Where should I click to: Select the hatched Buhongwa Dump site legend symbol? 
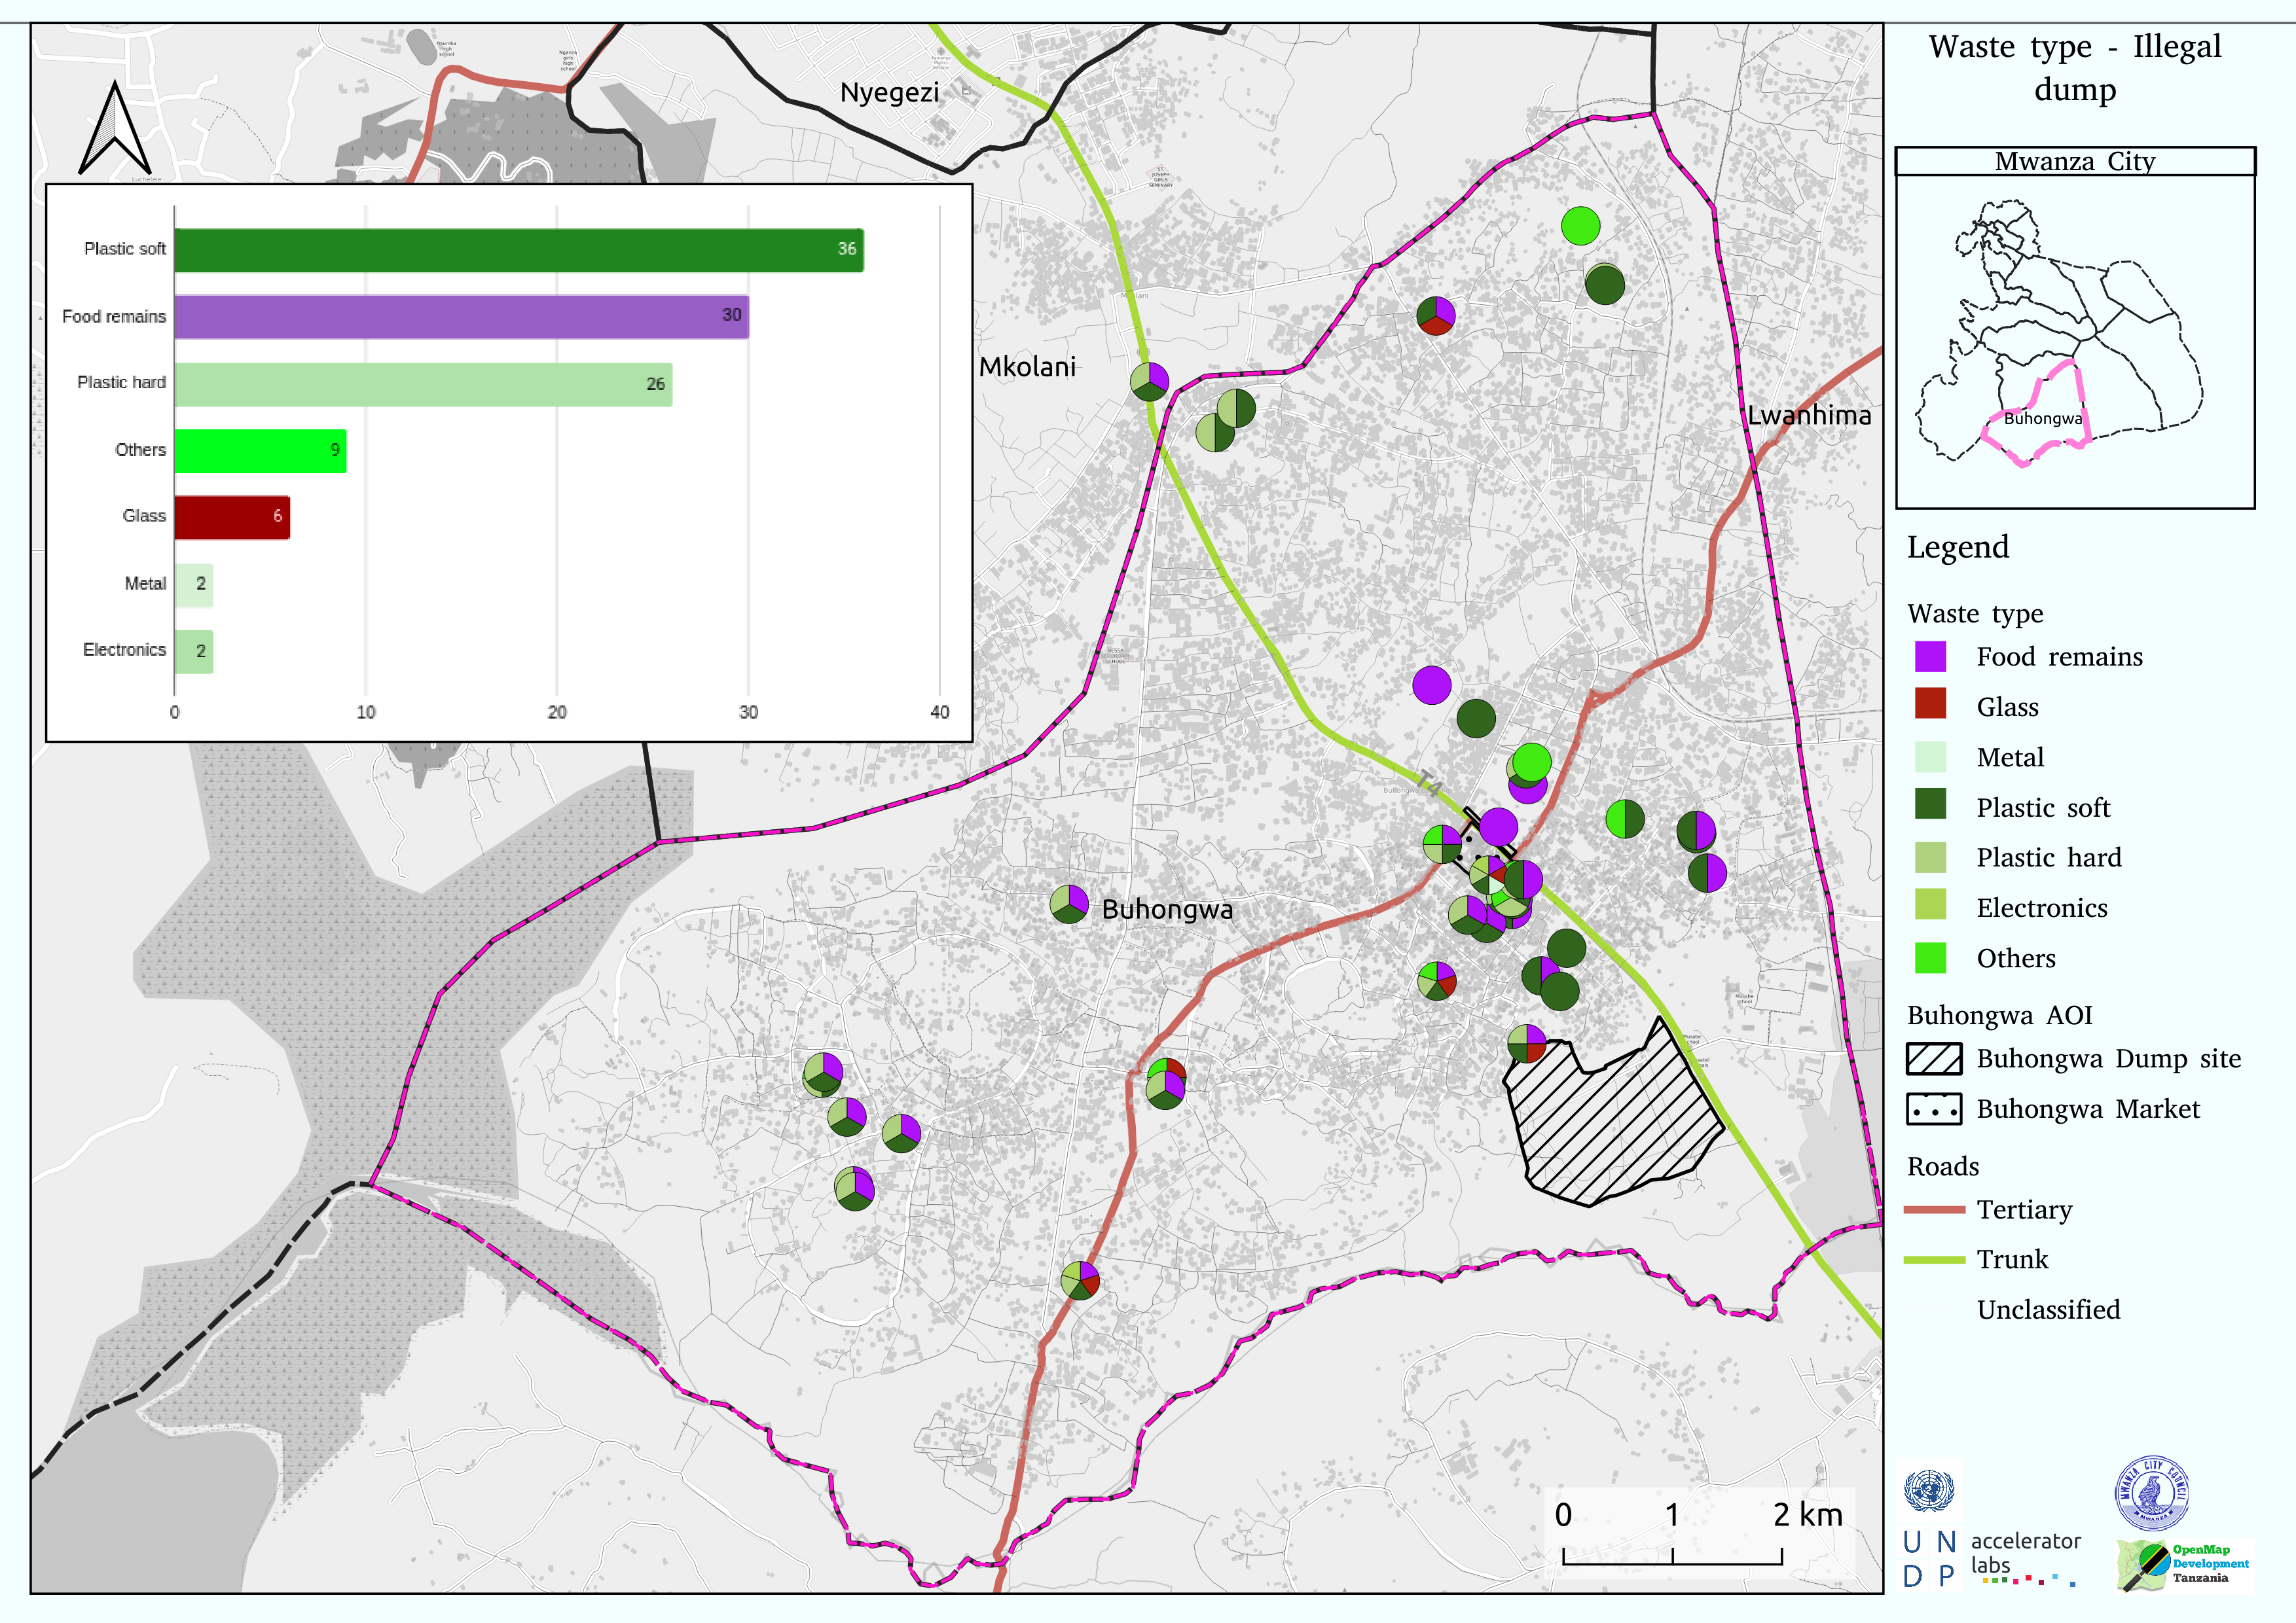coord(1933,1058)
